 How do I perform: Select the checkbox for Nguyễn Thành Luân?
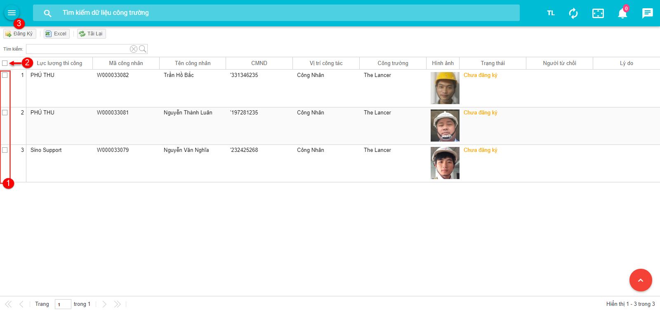(5, 113)
